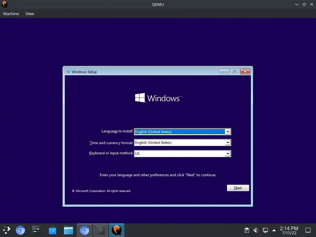Viewport: 316px width, 237px height.
Task: Minimize the QEMU window with the chevron
Action: coord(297,4)
